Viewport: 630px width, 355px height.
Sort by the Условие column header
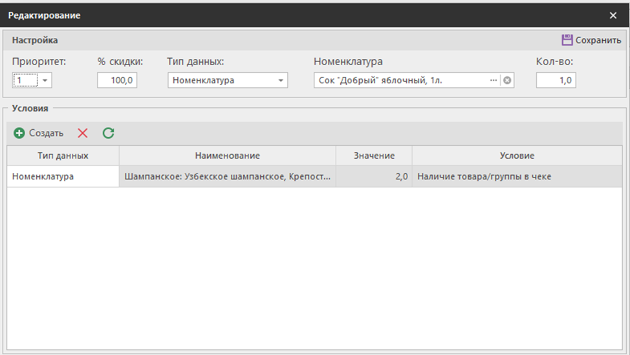tap(517, 156)
